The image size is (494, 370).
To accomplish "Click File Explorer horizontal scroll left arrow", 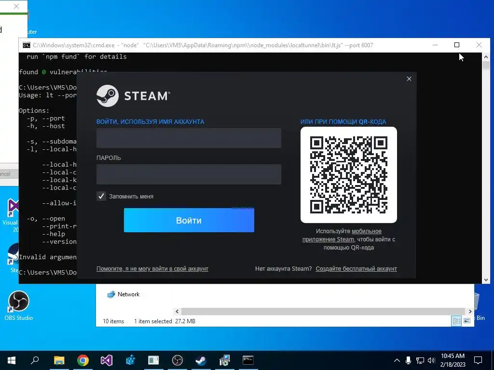I will click(177, 312).
